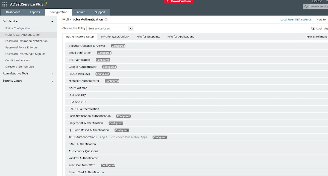
Task: Select Password Policy Enforcer in sidebar
Action: [22, 47]
